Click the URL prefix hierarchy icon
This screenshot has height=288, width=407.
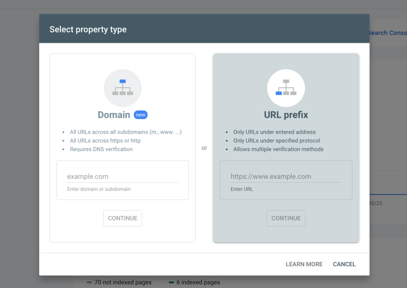pos(286,88)
